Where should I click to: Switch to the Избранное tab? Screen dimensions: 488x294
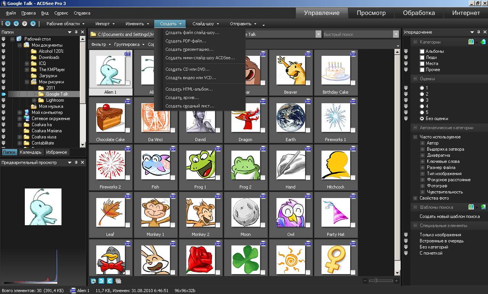click(57, 152)
